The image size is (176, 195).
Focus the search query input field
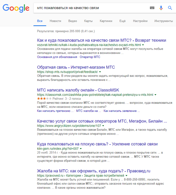92,8
